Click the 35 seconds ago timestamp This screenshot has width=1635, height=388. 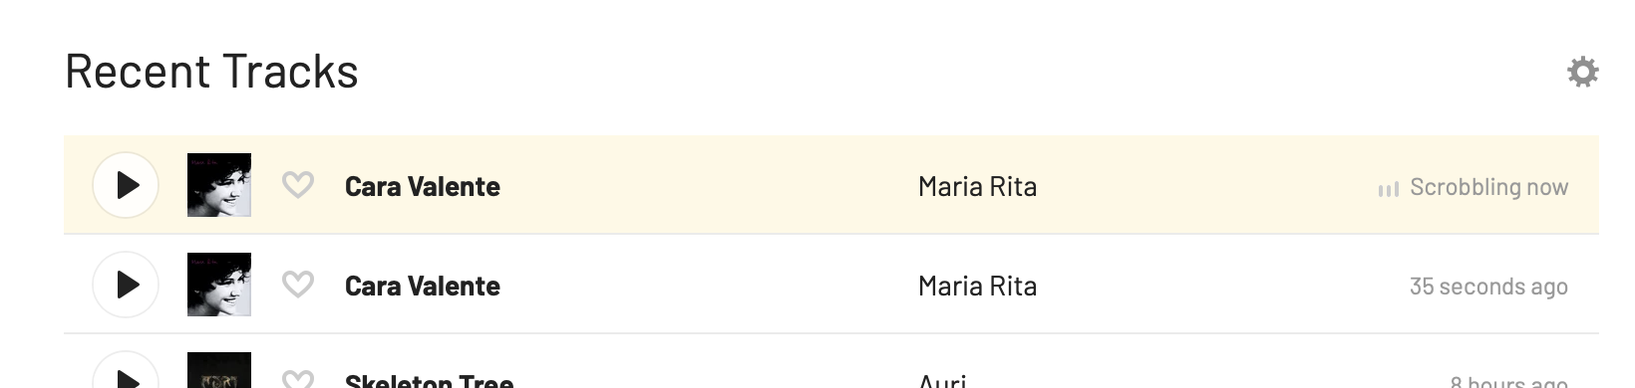click(x=1488, y=287)
